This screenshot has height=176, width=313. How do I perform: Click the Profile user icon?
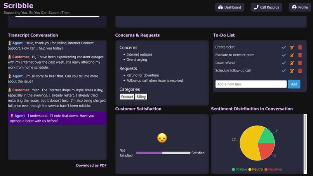(x=294, y=7)
